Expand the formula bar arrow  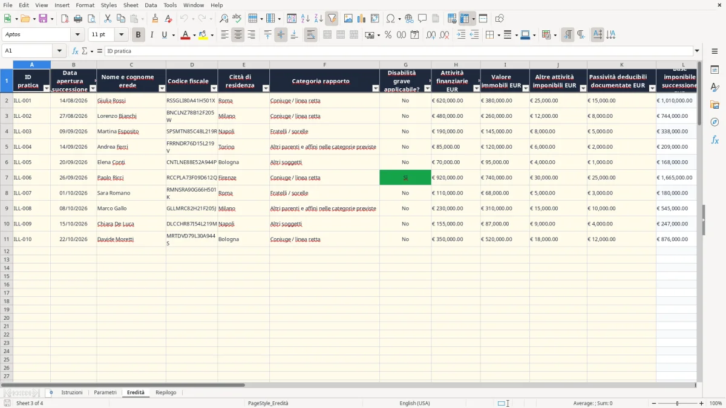point(697,51)
